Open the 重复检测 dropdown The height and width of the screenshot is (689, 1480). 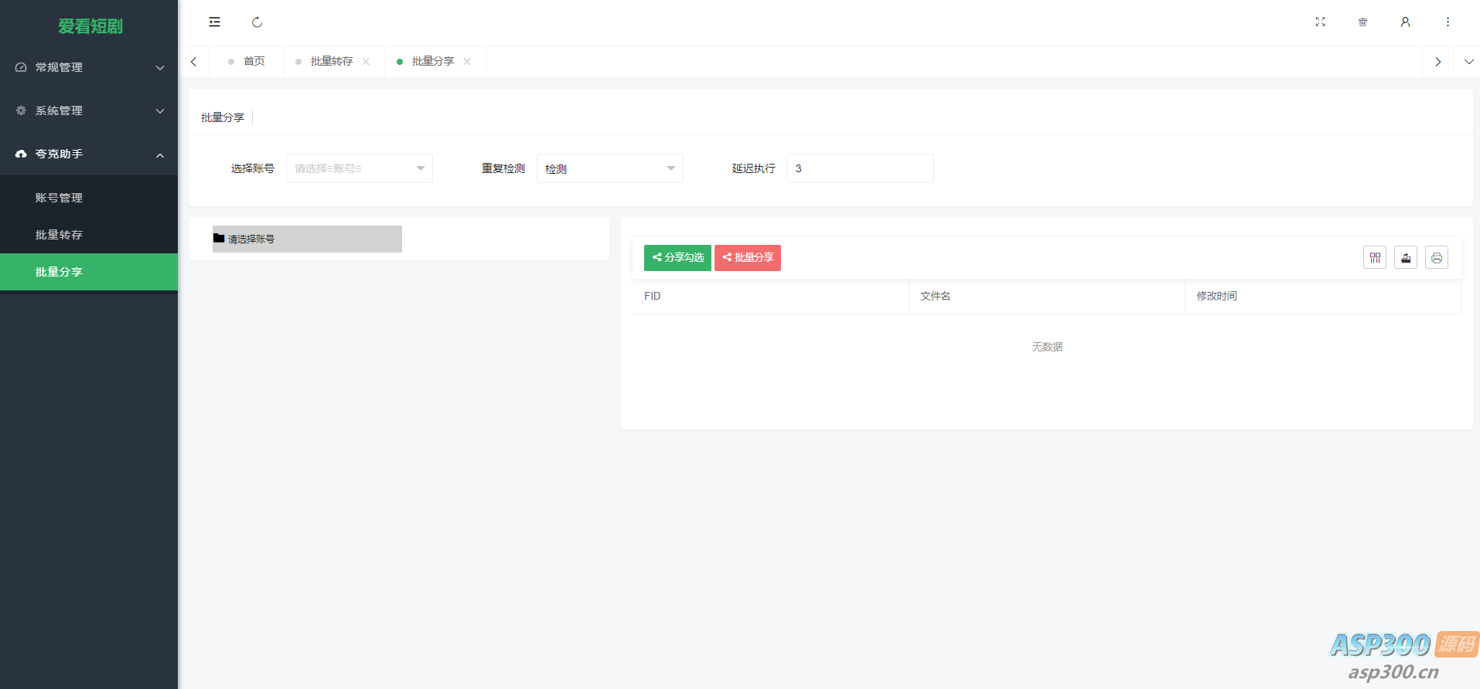point(609,168)
